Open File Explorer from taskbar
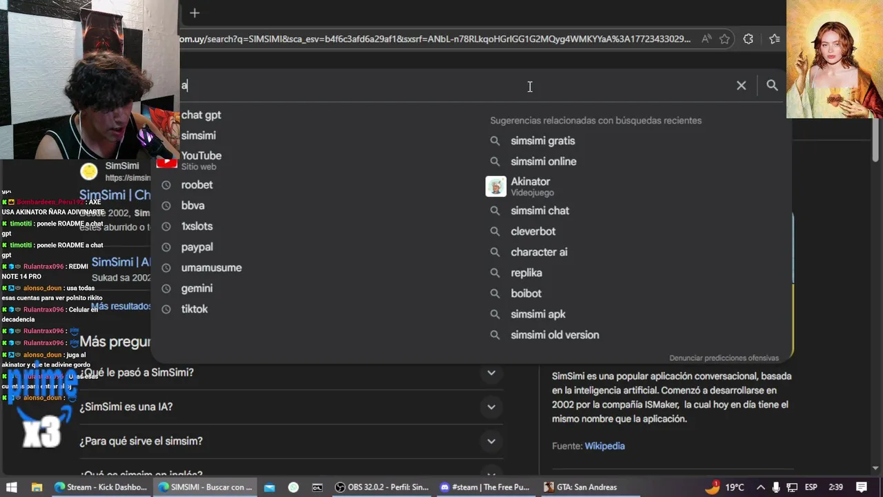Image resolution: width=883 pixels, height=497 pixels. 37,487
